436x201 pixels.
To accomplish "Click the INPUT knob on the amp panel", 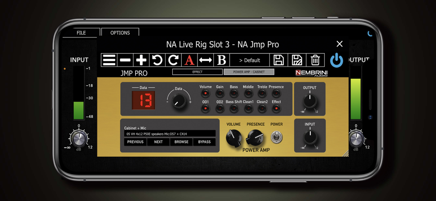I will pyautogui.click(x=310, y=137).
